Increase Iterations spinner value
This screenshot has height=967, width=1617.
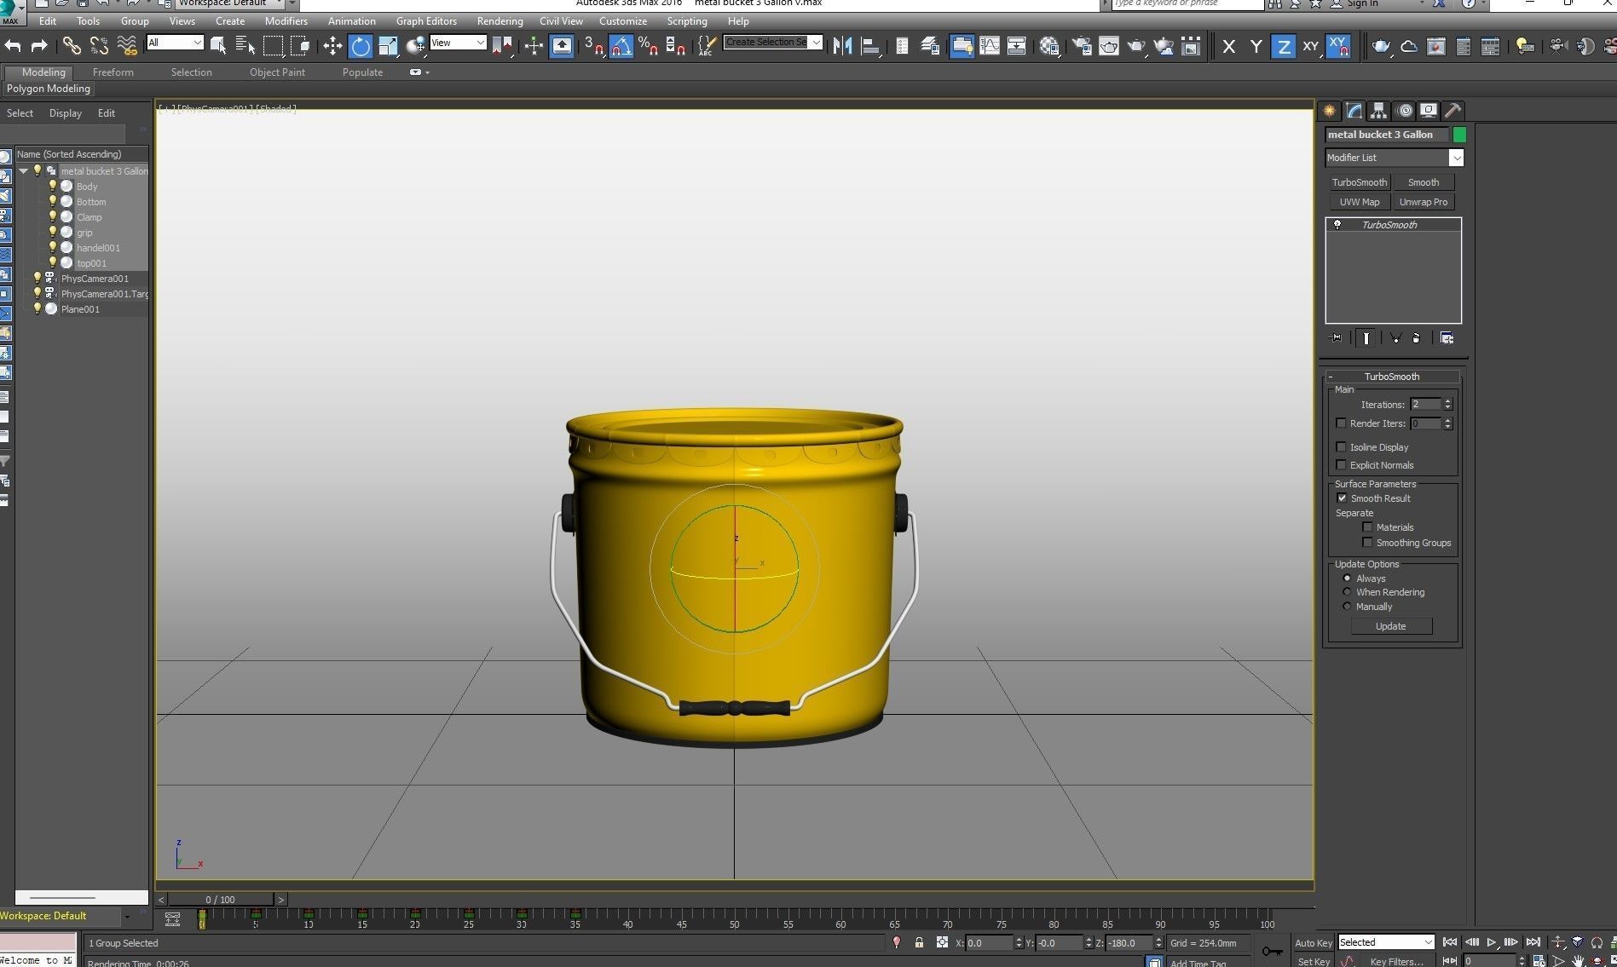pos(1447,401)
